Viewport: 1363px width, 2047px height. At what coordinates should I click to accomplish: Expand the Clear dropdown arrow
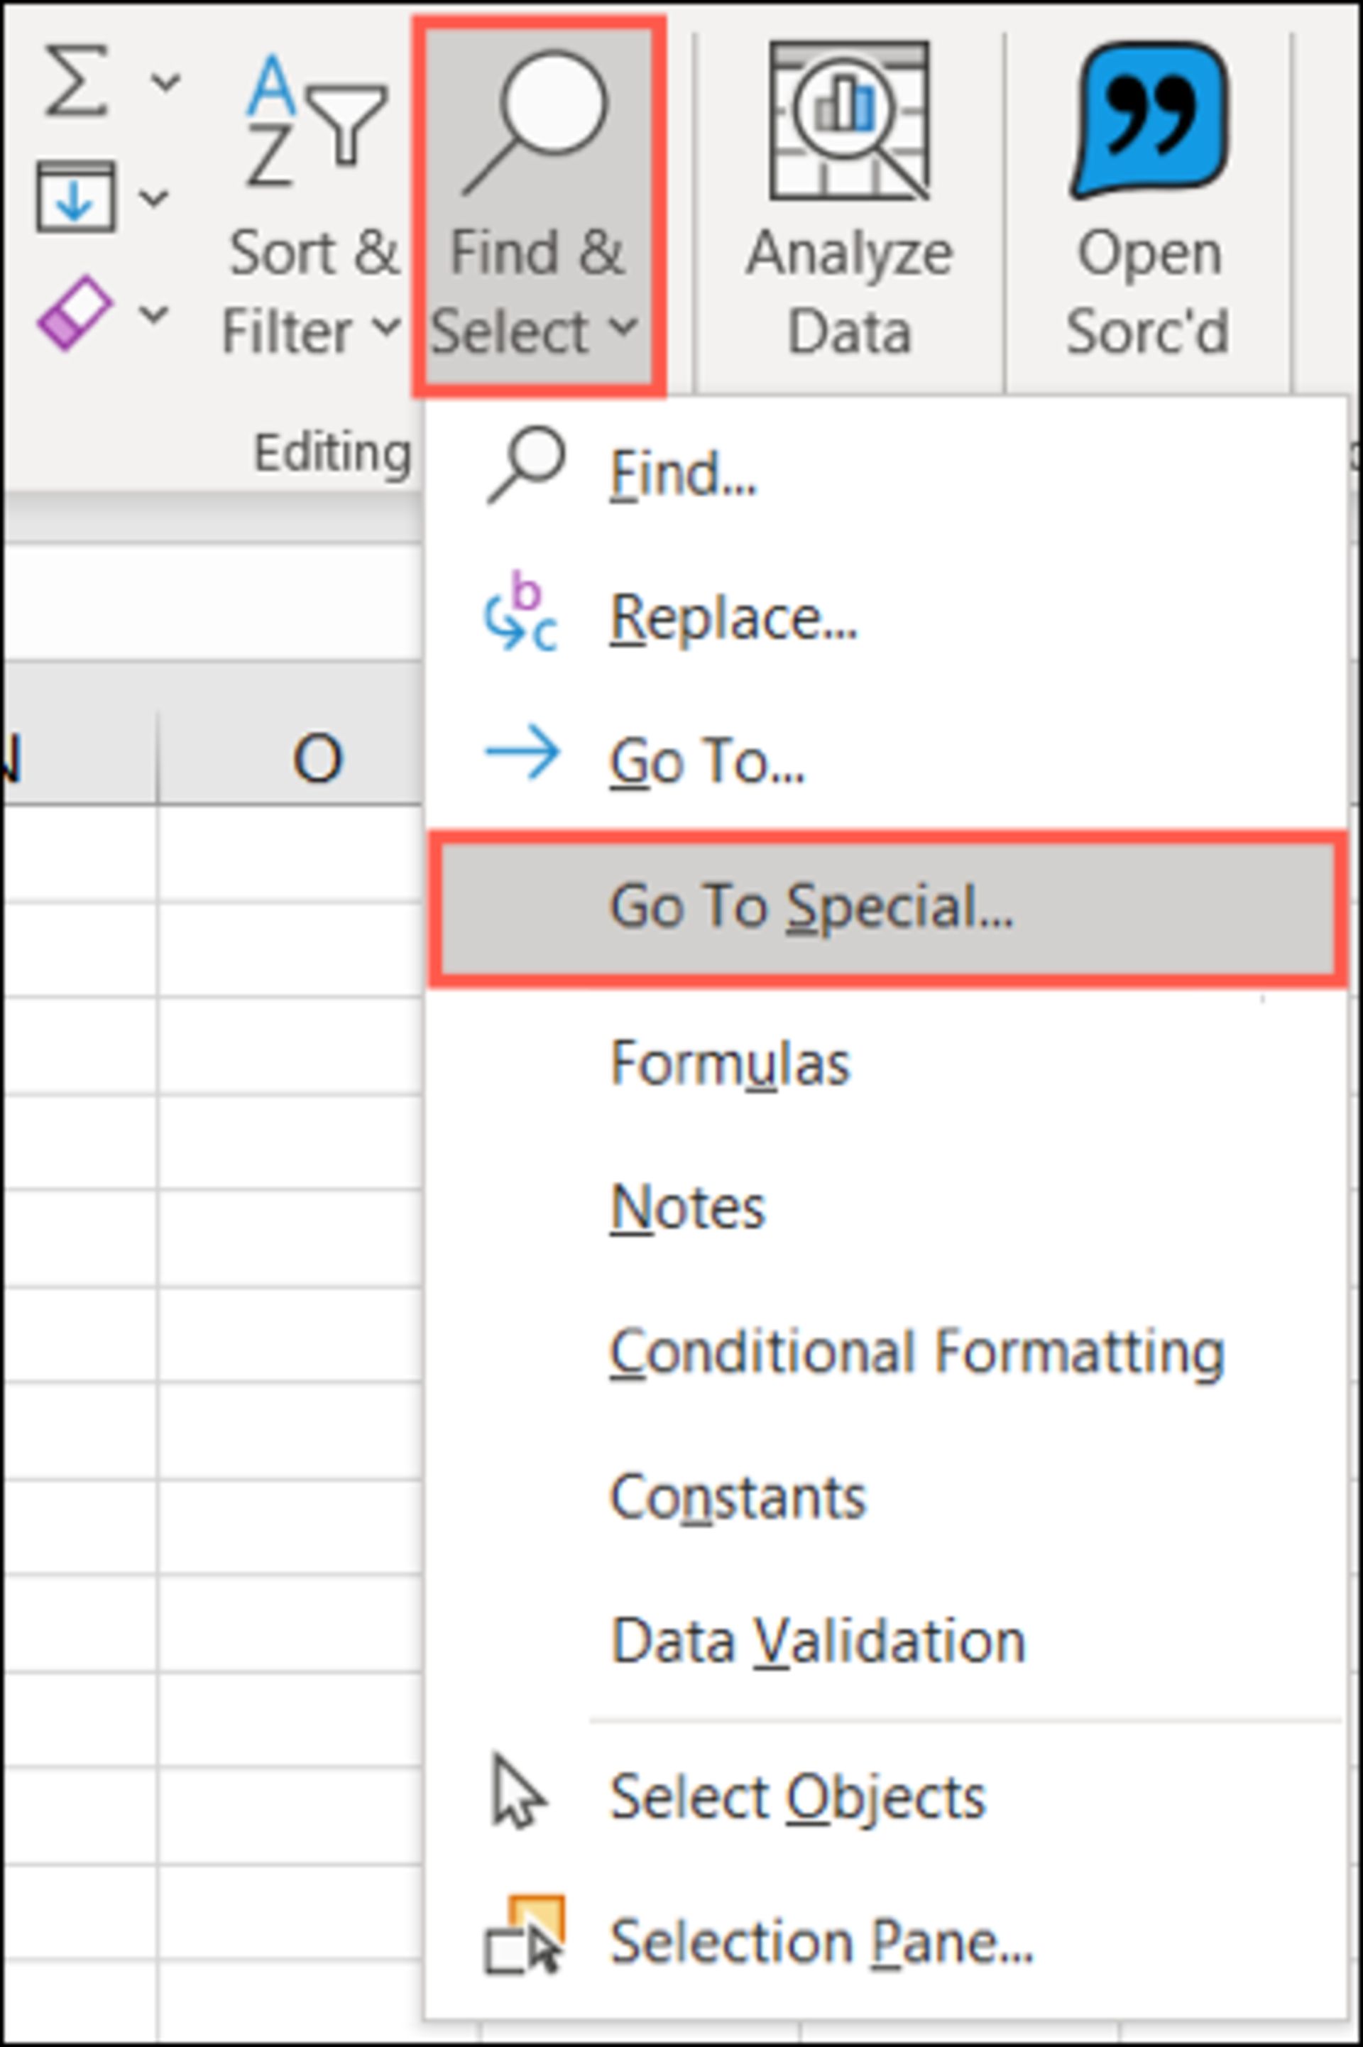pos(154,314)
